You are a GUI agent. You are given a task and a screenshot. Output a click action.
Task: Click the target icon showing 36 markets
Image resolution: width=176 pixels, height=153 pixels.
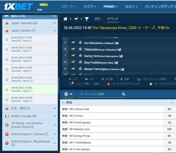[x=66, y=94]
